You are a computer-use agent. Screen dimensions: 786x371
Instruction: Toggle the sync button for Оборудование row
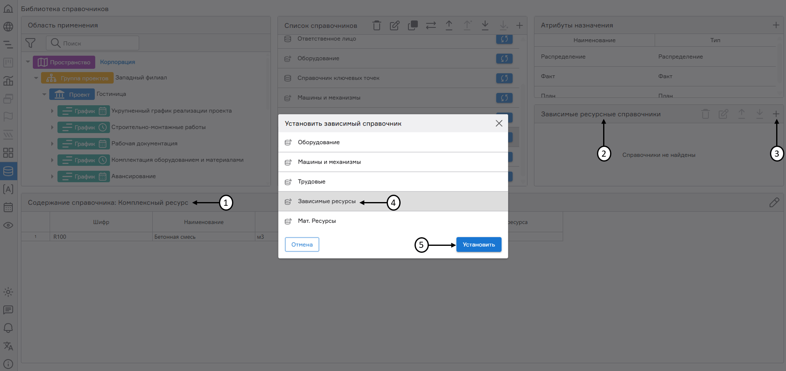[x=504, y=58]
